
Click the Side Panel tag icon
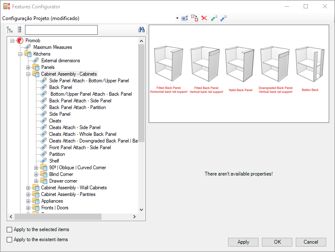[44, 114]
